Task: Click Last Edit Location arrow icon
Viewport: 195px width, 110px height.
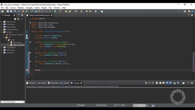Action: pyautogui.click(x=87, y=11)
